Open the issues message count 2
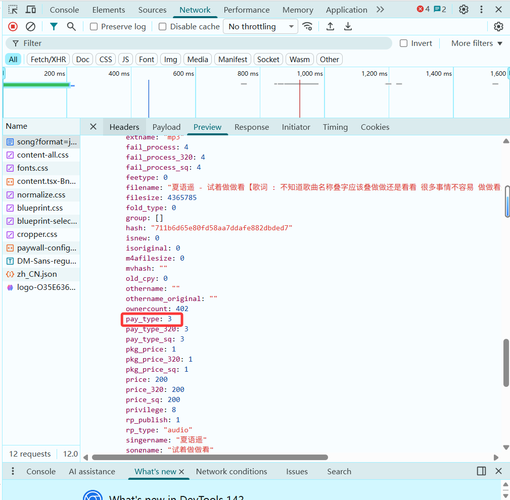 pos(440,9)
